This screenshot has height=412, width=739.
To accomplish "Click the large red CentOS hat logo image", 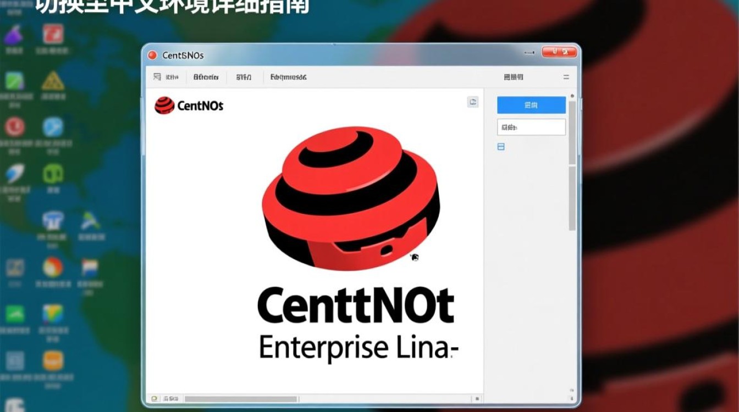I will (351, 199).
